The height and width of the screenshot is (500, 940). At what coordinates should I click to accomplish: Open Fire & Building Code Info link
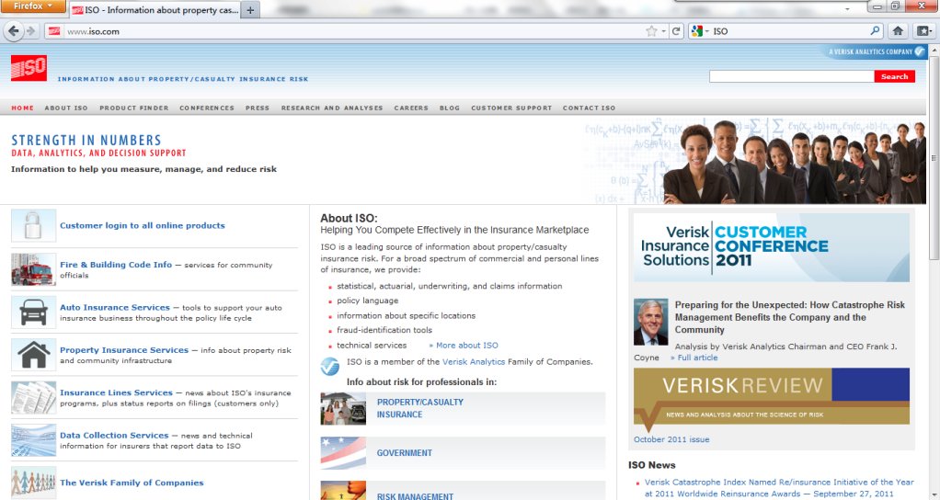coord(116,265)
